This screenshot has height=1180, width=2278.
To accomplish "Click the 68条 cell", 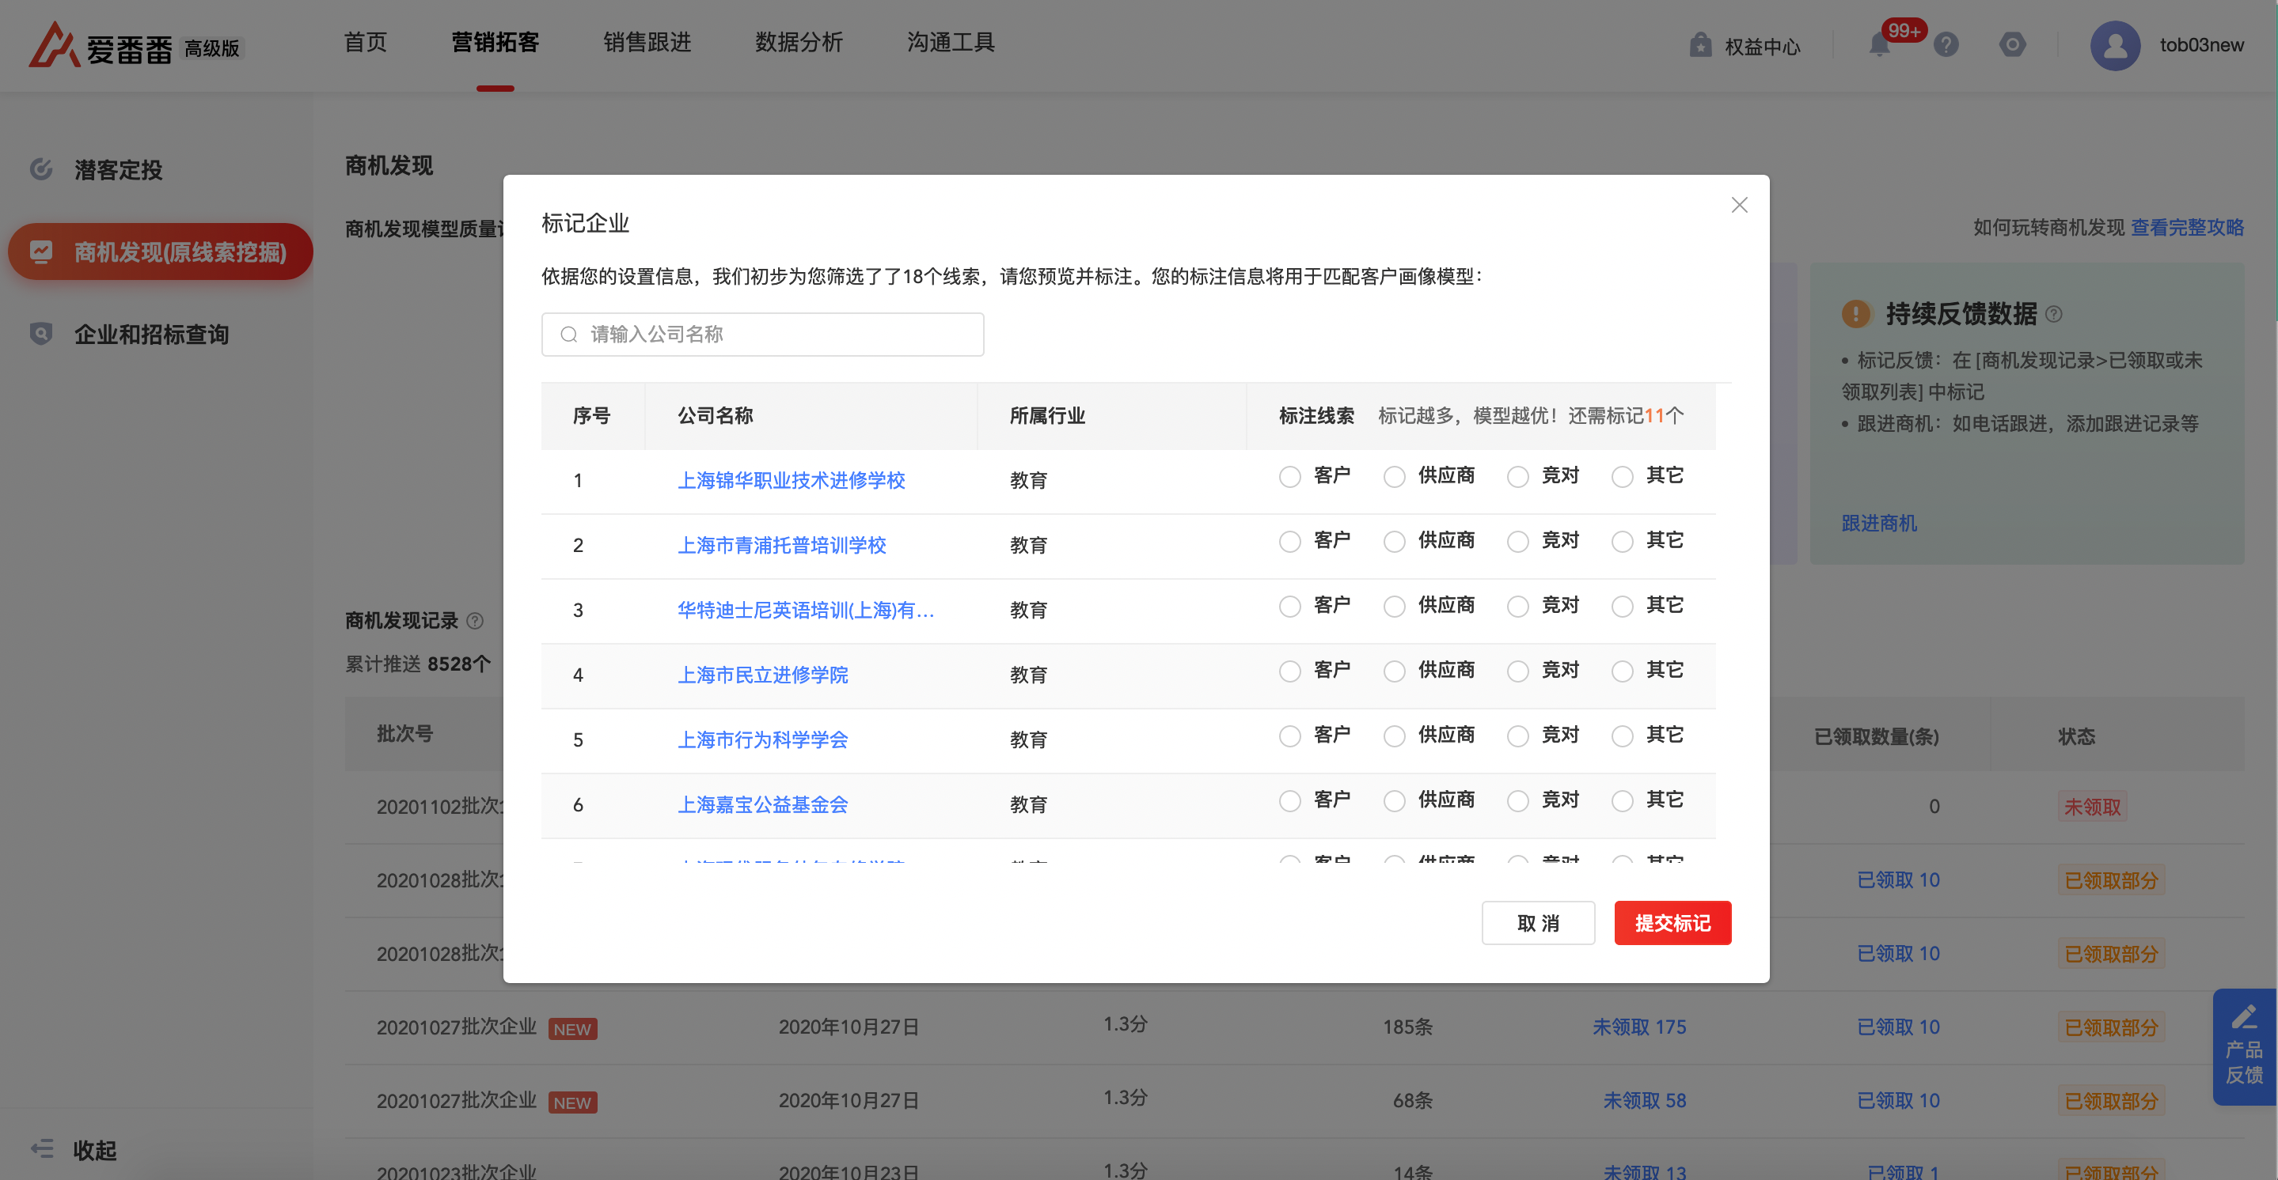I will click(1412, 1100).
